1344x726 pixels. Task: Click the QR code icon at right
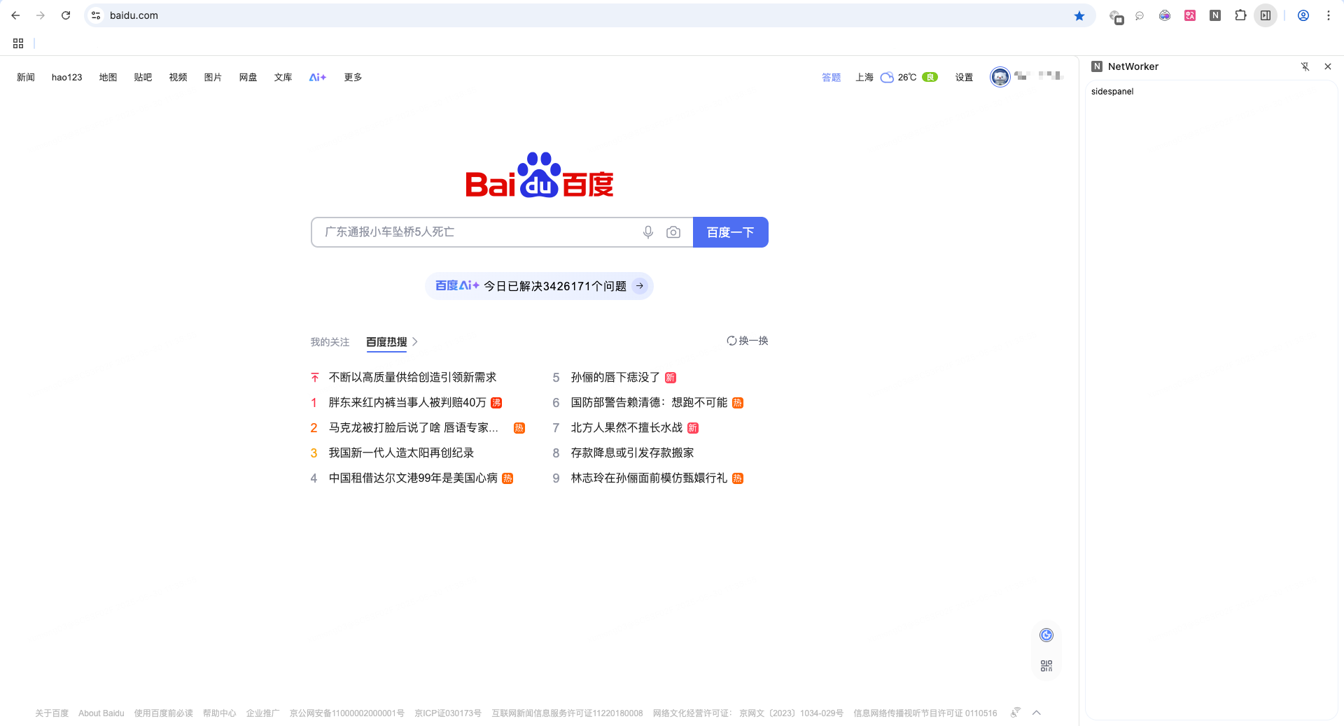click(1046, 666)
